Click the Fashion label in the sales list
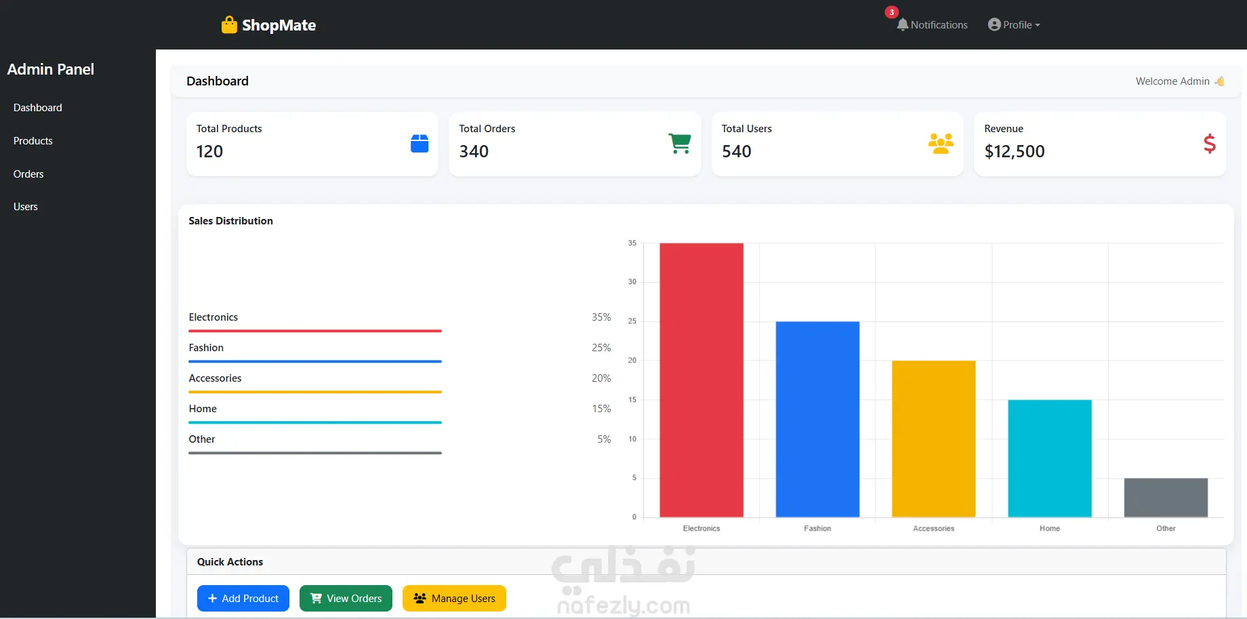This screenshot has height=619, width=1247. click(206, 348)
